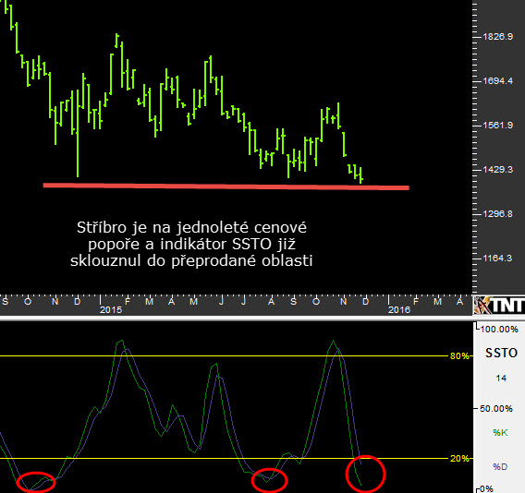Click the 50.00% stochastic scale label
Viewport: 525px width, 493px height.
pyautogui.click(x=495, y=408)
